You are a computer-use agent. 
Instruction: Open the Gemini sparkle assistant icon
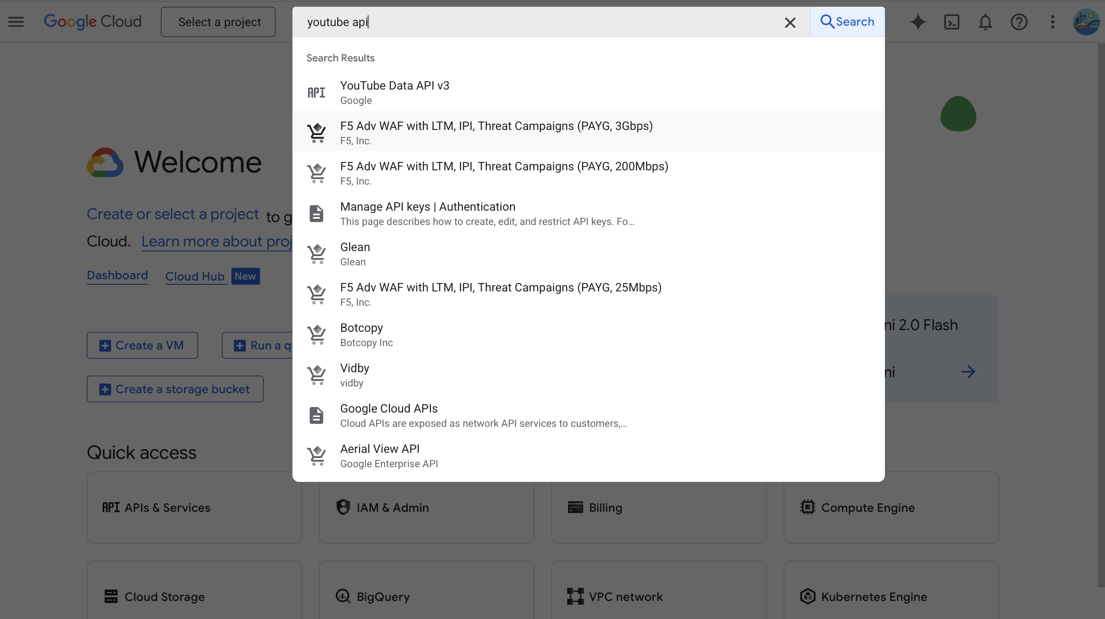click(x=918, y=22)
